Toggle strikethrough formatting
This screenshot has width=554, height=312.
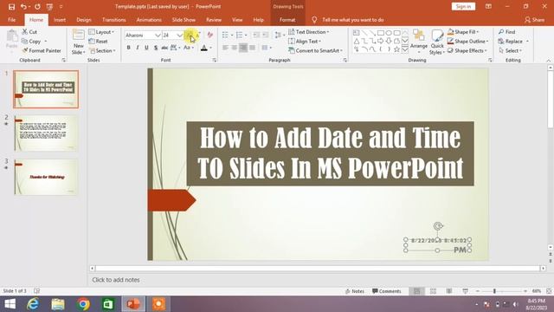(164, 48)
